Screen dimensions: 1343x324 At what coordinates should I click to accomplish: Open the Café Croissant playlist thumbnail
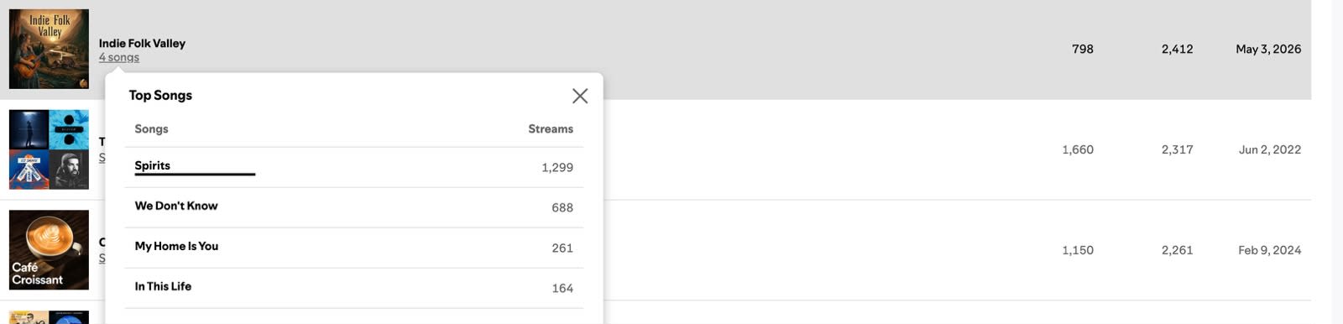[x=49, y=250]
